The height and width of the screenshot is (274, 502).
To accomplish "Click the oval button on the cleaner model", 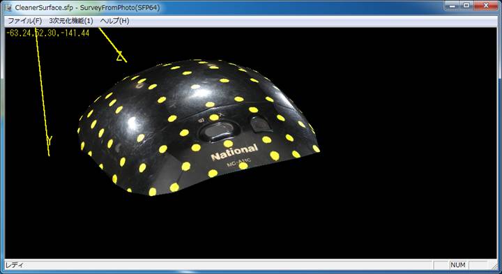I will click(x=218, y=130).
